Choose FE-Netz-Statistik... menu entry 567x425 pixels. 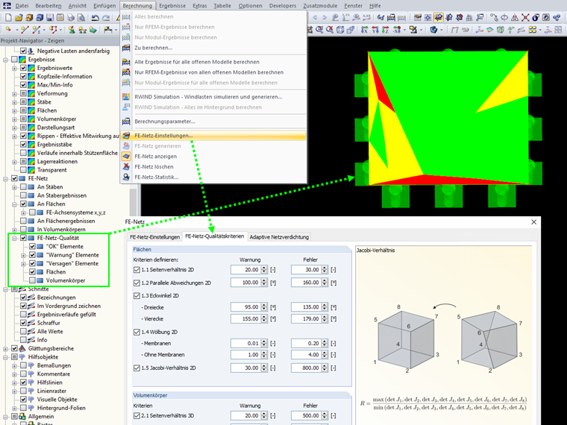(x=213, y=177)
